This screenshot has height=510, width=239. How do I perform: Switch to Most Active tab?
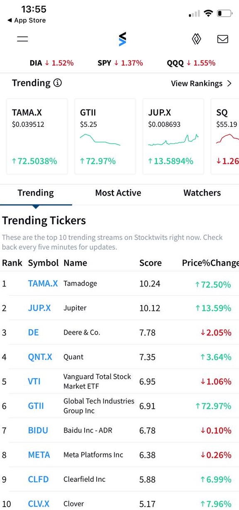point(118,193)
